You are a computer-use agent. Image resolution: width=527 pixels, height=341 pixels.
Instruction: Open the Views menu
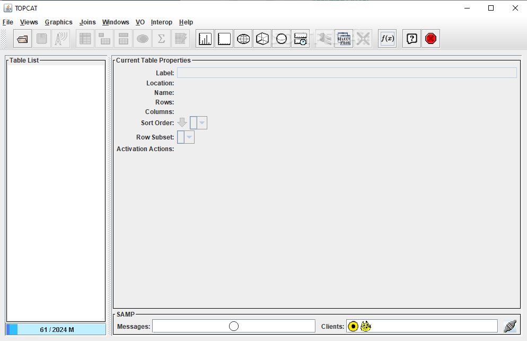pyautogui.click(x=29, y=22)
